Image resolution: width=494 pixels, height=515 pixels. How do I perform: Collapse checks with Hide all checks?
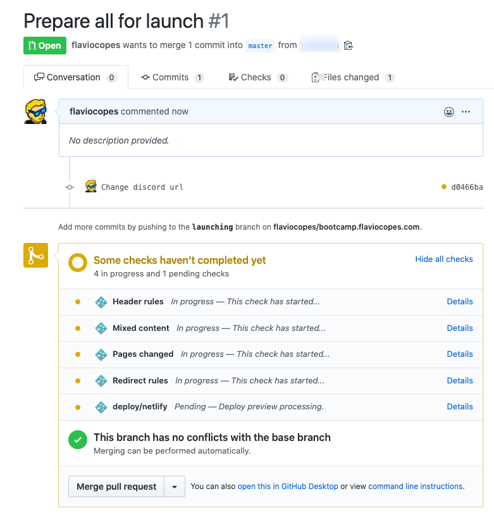click(x=444, y=259)
